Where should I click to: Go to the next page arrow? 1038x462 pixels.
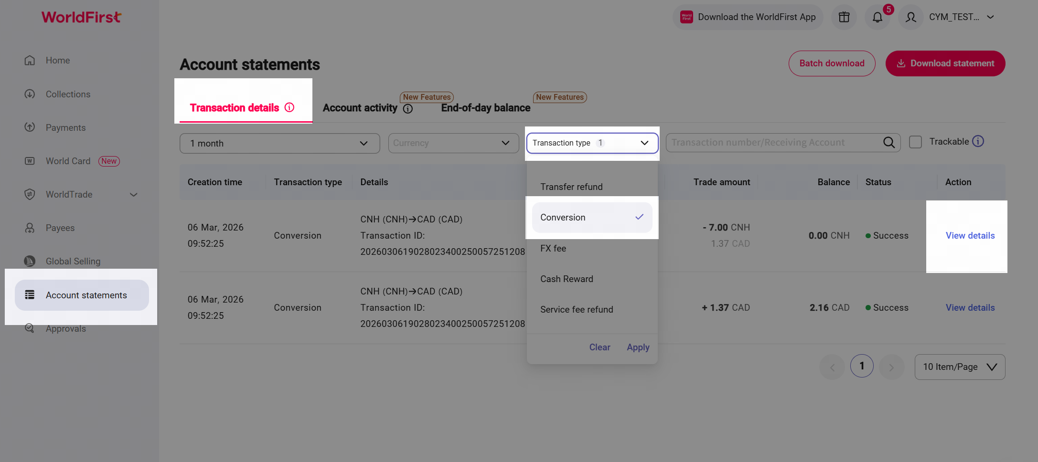pos(891,367)
